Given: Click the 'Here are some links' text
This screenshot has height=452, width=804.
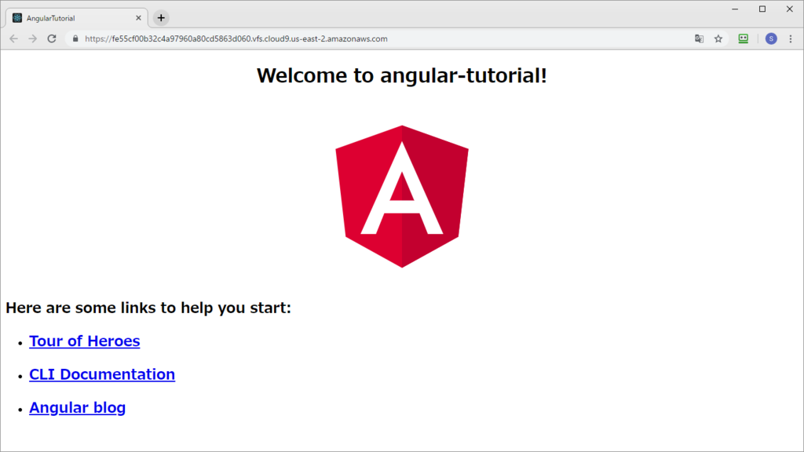Looking at the screenshot, I should [148, 308].
